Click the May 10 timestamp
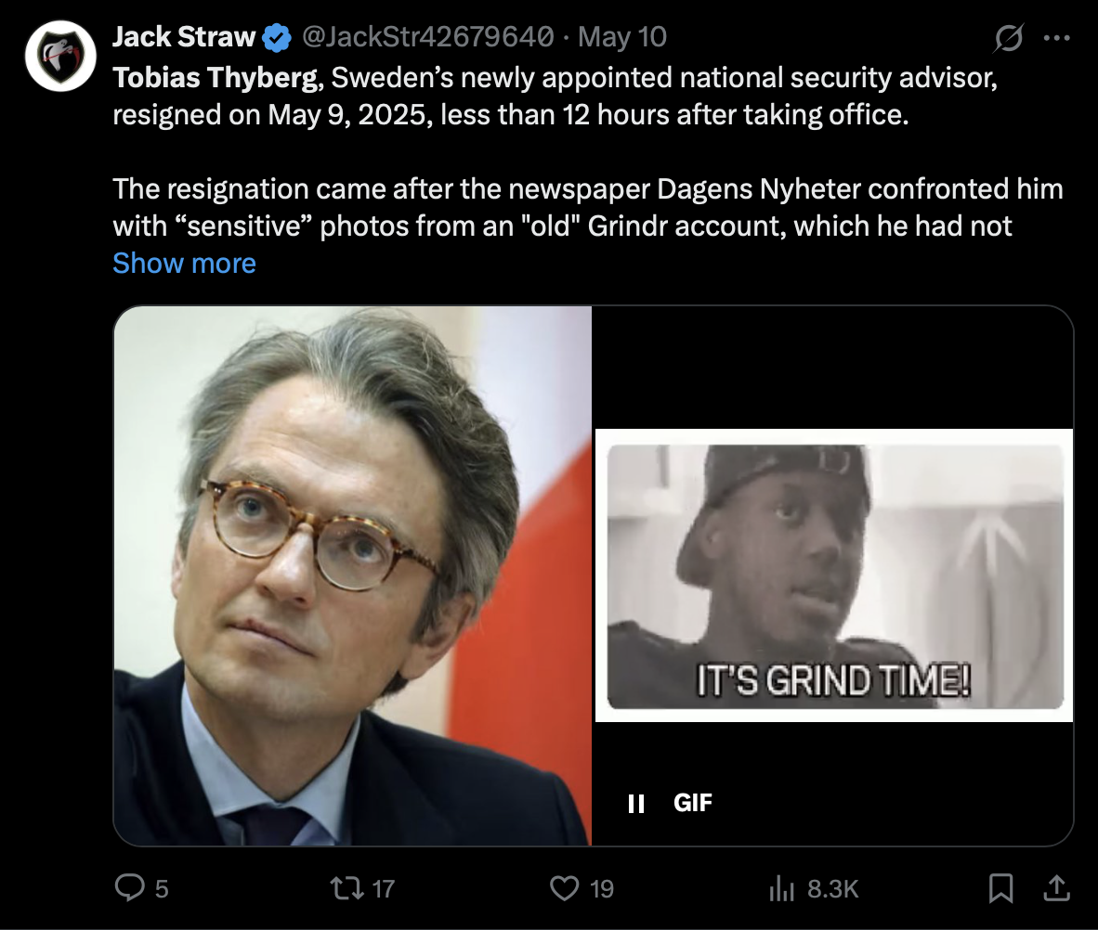The height and width of the screenshot is (930, 1098). [x=621, y=37]
